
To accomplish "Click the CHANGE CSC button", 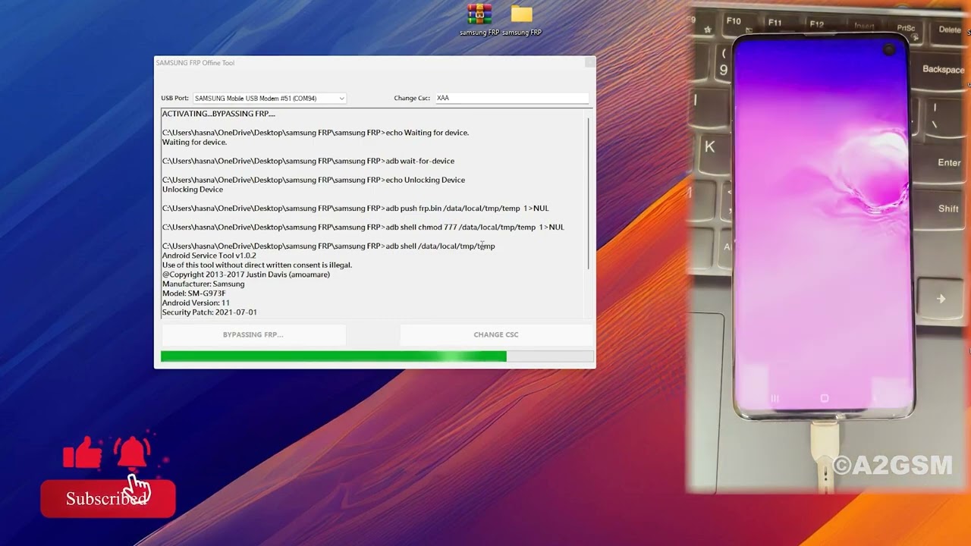I will (x=496, y=334).
